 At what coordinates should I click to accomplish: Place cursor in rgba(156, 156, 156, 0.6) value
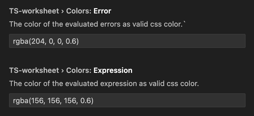coord(53,101)
